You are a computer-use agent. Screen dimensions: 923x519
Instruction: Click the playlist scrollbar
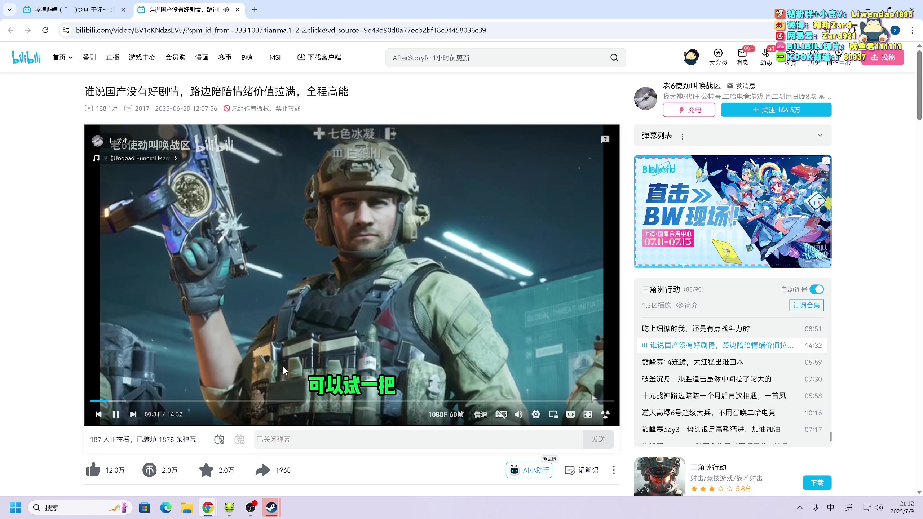coord(830,437)
